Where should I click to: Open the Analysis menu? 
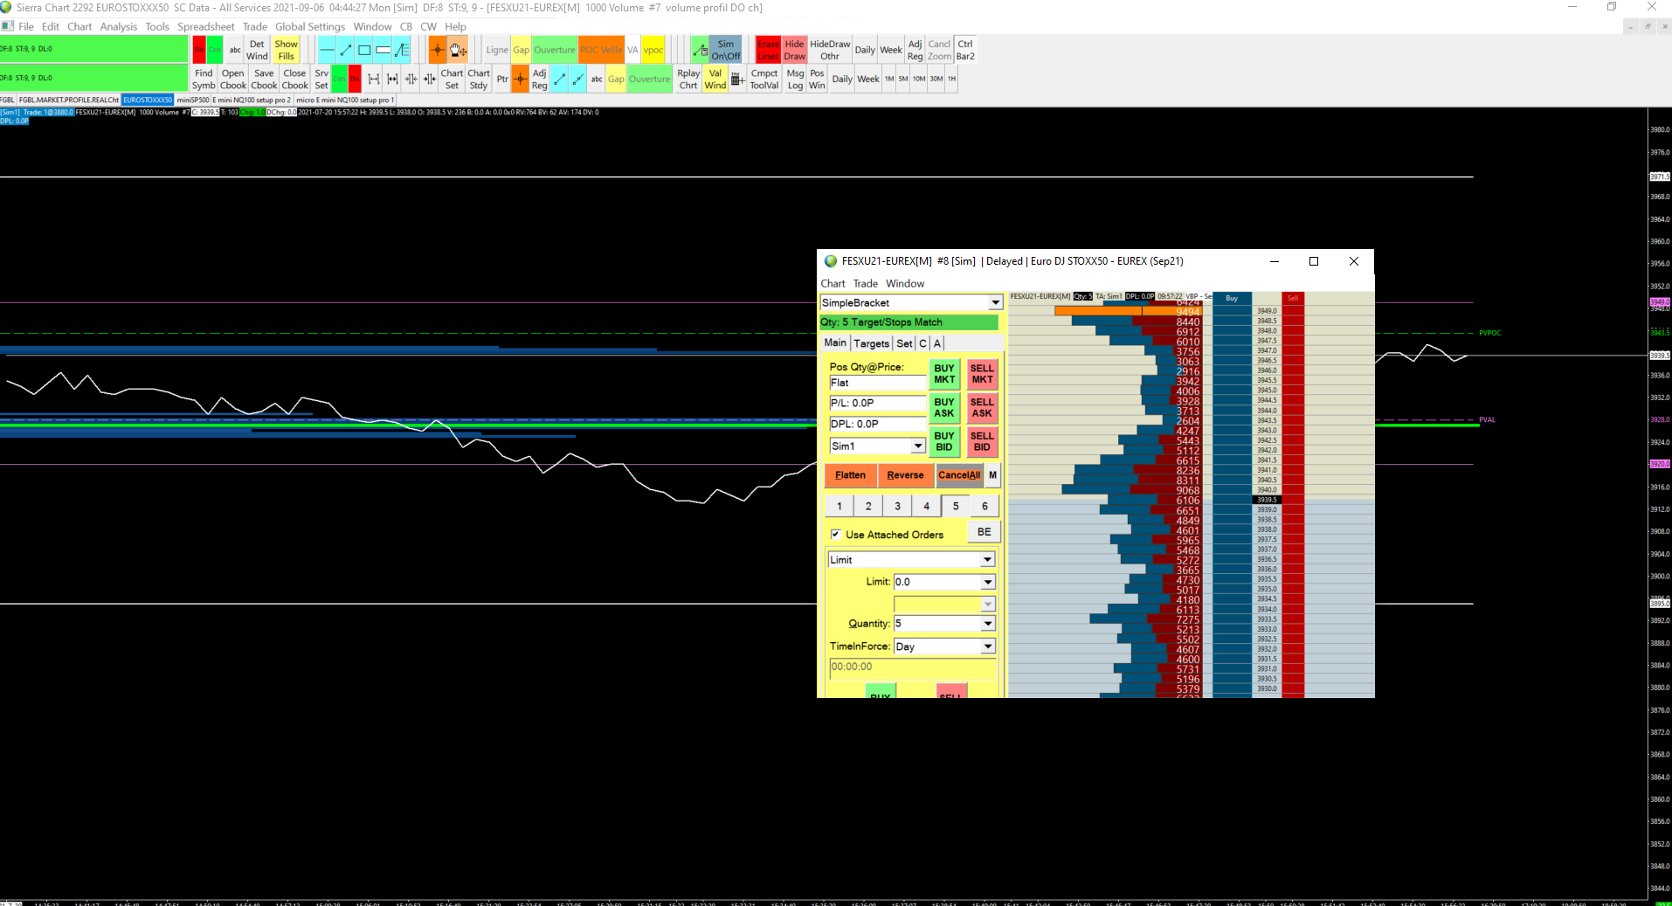(118, 27)
